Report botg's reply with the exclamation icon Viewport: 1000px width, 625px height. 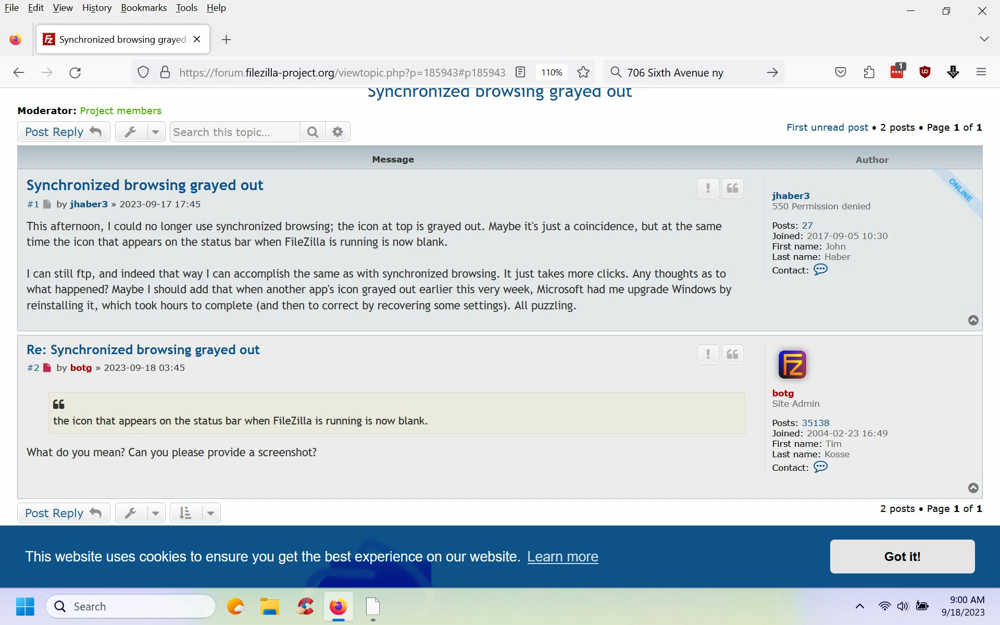[x=708, y=355]
